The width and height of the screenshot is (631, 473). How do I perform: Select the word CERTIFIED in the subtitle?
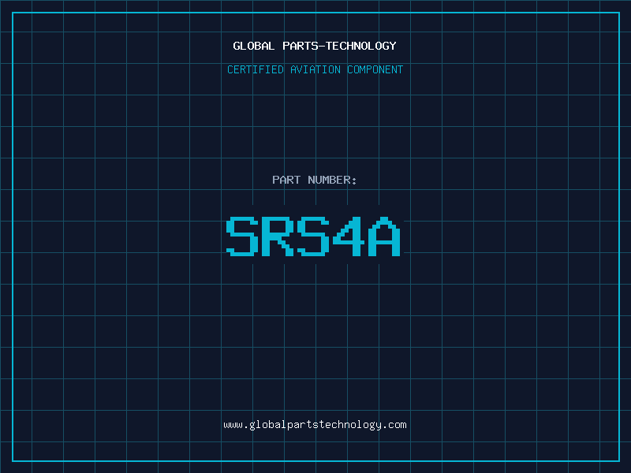click(x=256, y=69)
